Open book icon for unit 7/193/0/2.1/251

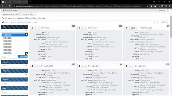[127, 66]
